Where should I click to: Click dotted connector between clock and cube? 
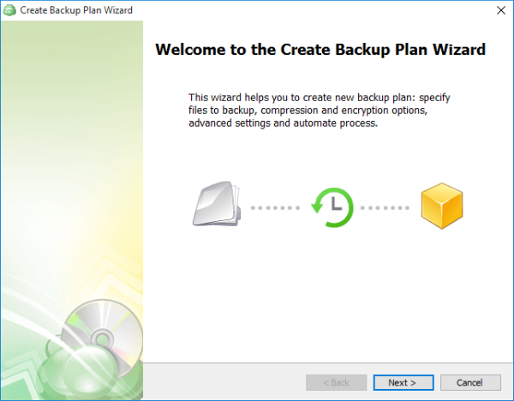(x=386, y=207)
